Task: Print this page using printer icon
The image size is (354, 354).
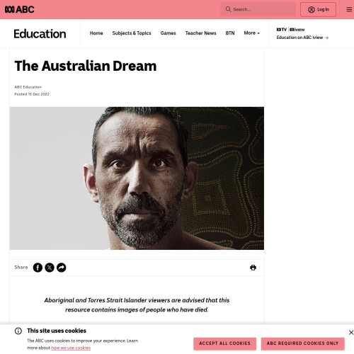Action: [x=253, y=268]
